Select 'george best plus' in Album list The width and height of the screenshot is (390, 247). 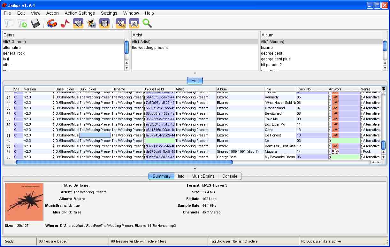point(276,59)
